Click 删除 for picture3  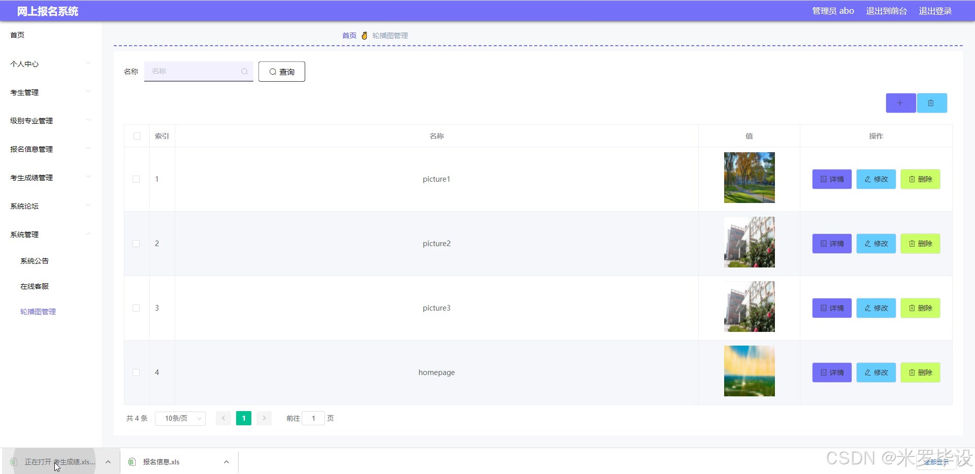(x=920, y=308)
